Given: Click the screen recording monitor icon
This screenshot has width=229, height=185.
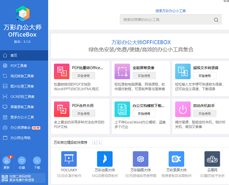Looking at the screenshot, I should [x=5, y=107].
